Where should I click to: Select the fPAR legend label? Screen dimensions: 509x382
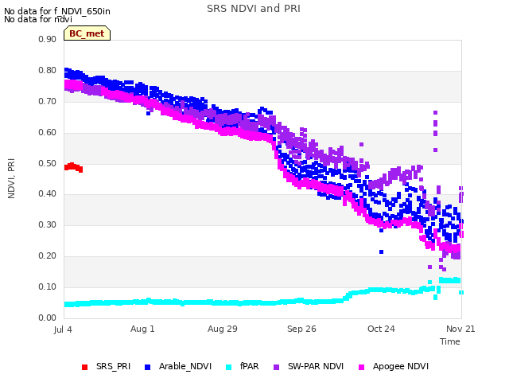(249, 366)
